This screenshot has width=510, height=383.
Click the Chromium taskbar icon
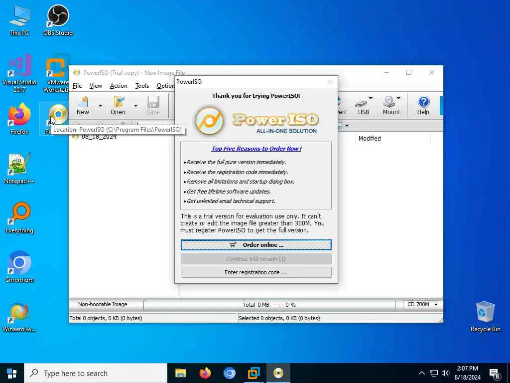[x=229, y=373]
